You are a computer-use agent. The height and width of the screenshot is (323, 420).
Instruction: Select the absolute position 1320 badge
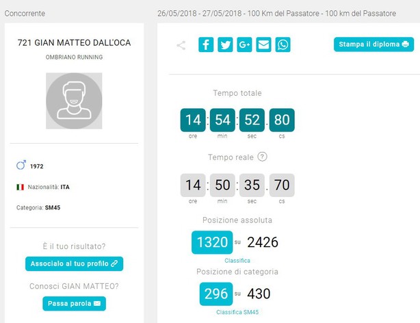(x=212, y=242)
